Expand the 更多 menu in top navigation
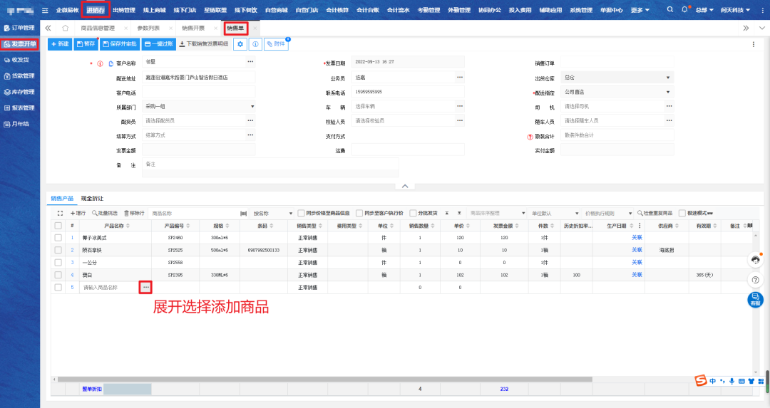Image resolution: width=770 pixels, height=408 pixels. coord(640,10)
